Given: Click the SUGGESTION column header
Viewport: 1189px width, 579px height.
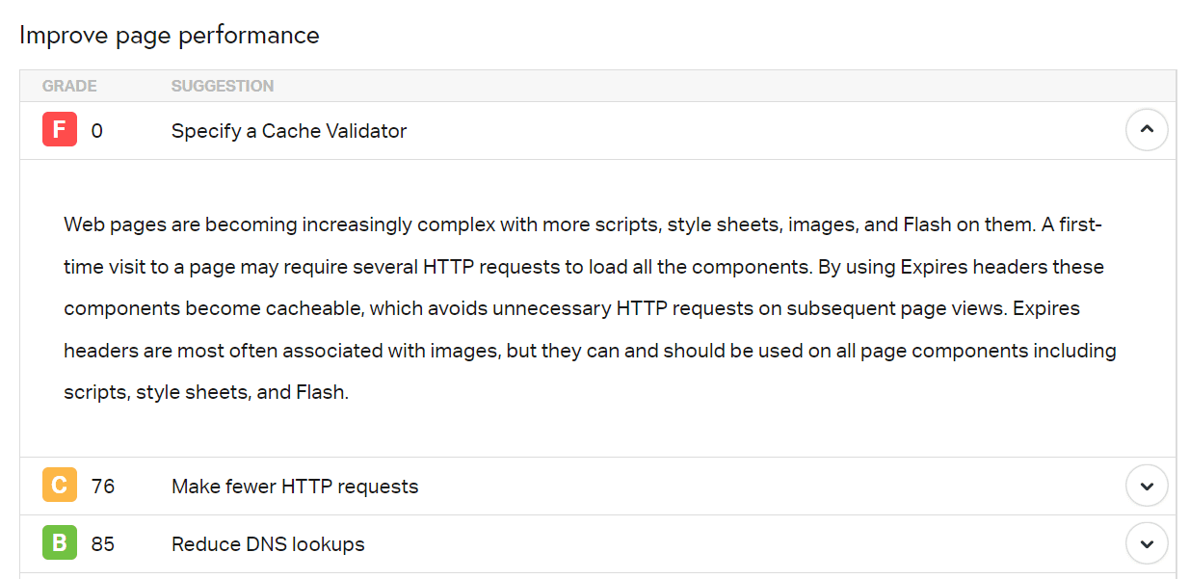Looking at the screenshot, I should coord(223,86).
